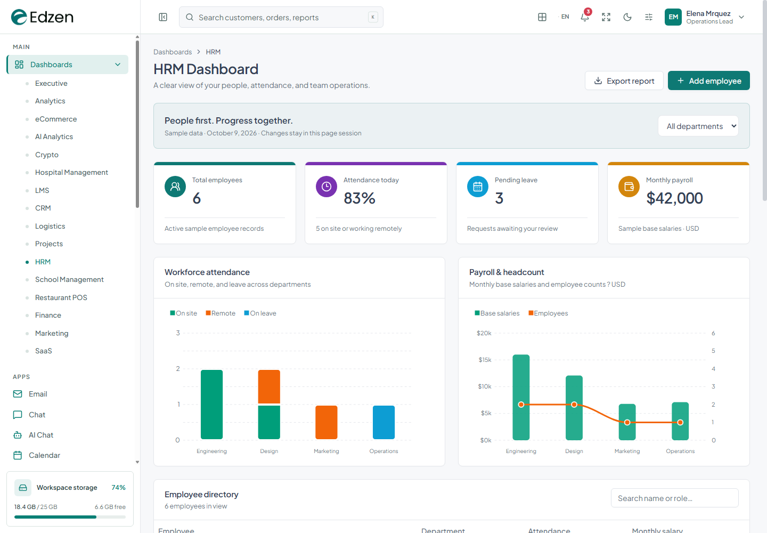Open the All departments dropdown
This screenshot has width=767, height=533.
[698, 126]
